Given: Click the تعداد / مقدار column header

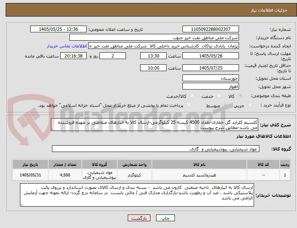Looking at the screenshot, I should click(65, 164).
